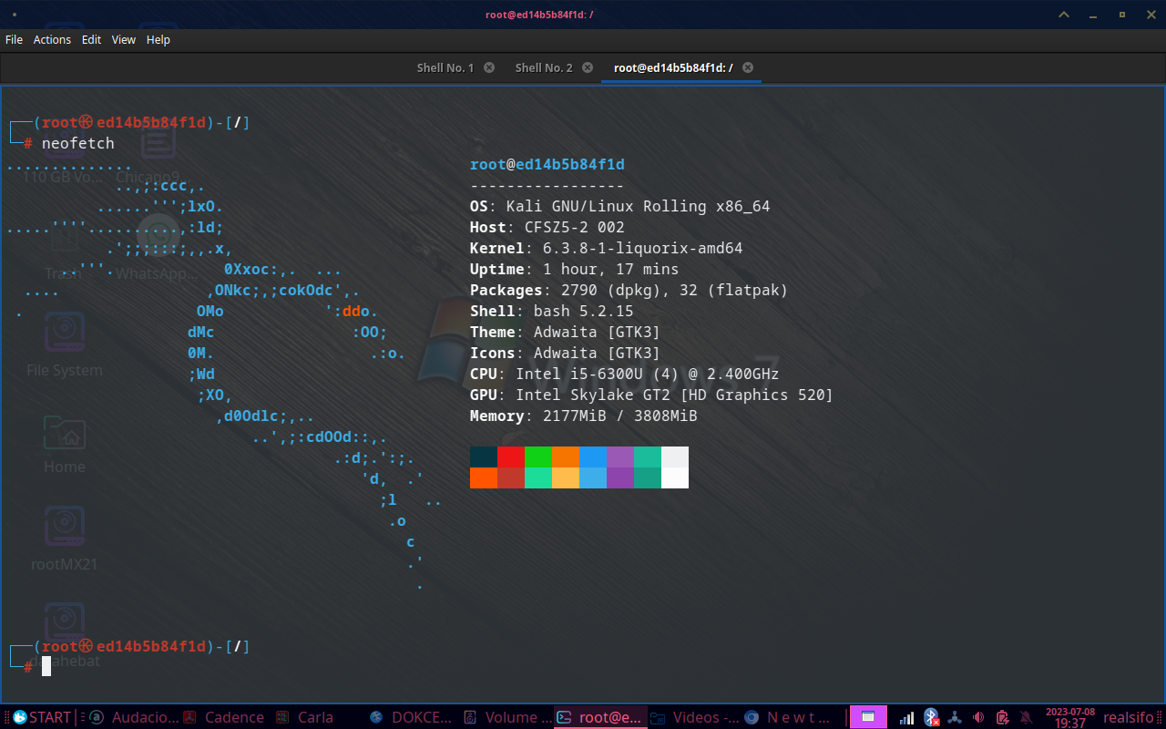Click the Bluetooth tray icon
Viewport: 1166px width, 729px height.
tap(930, 717)
